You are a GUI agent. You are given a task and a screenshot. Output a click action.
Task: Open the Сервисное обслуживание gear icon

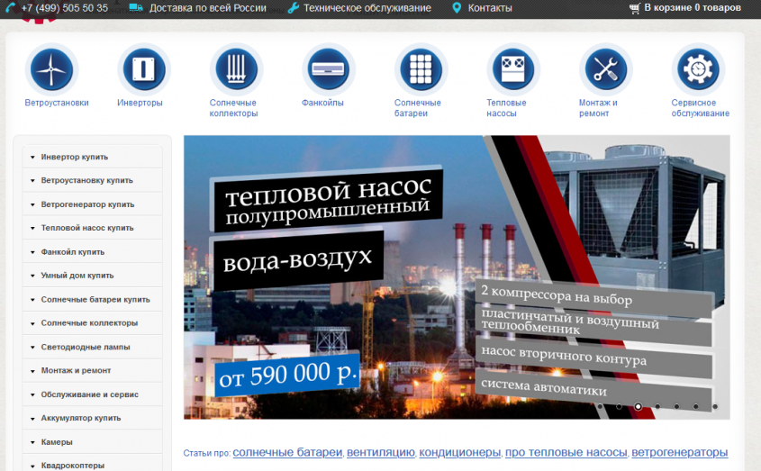pyautogui.click(x=698, y=70)
